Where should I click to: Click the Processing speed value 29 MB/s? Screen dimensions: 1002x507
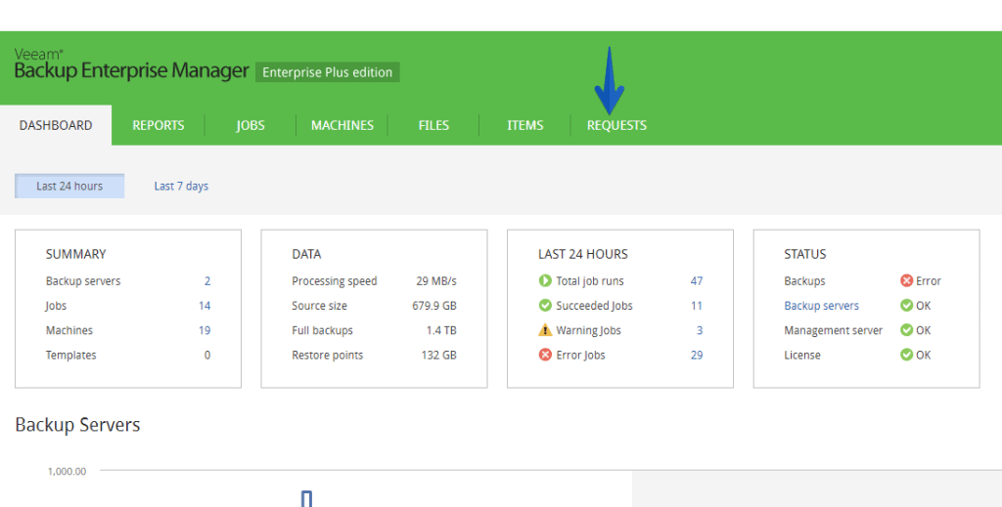(x=436, y=280)
